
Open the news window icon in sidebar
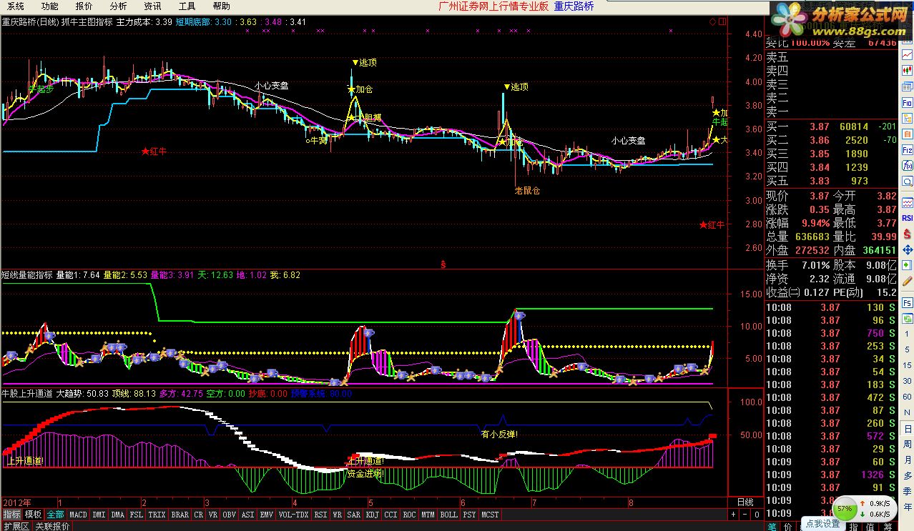pyautogui.click(x=907, y=86)
